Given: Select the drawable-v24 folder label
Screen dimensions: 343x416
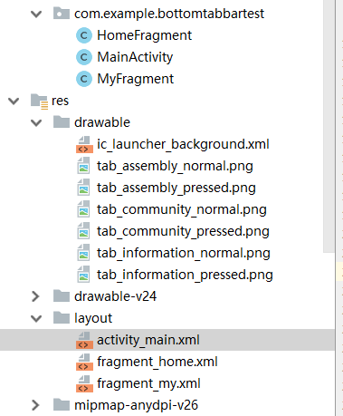Looking at the screenshot, I should tap(115, 296).
